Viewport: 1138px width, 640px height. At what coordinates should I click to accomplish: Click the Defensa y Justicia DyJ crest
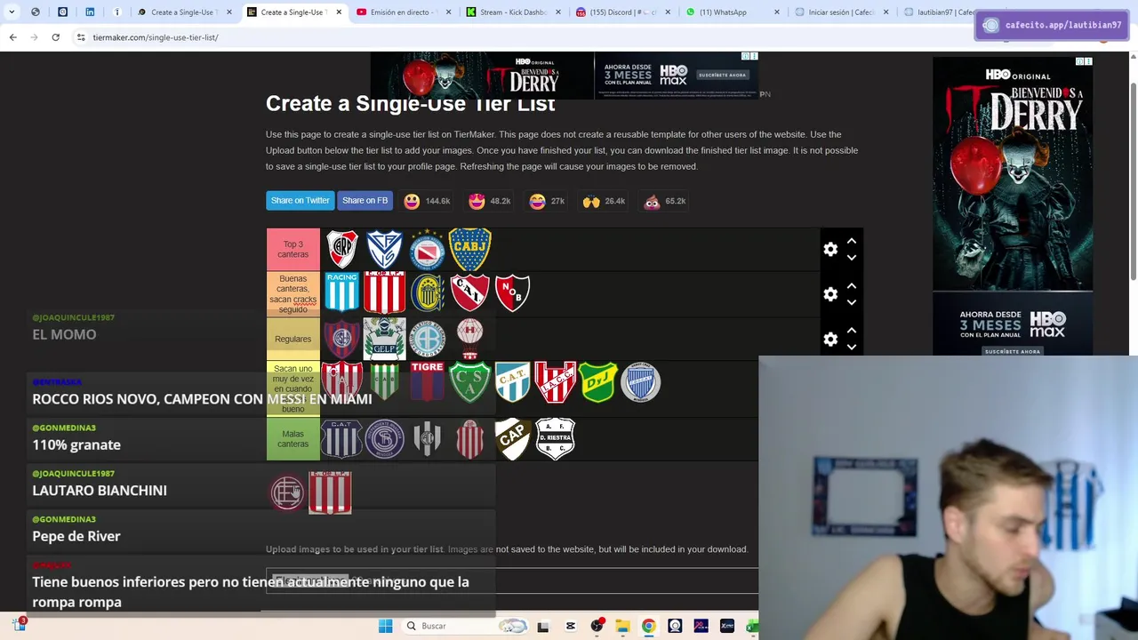coord(597,382)
